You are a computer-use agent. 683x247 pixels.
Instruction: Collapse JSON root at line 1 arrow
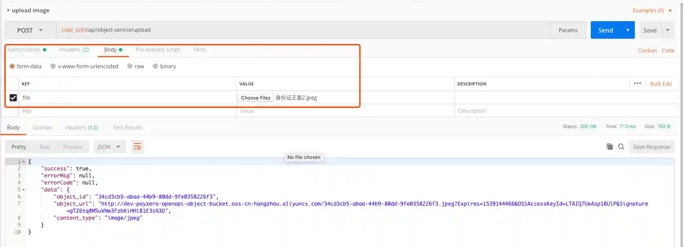tap(23, 162)
